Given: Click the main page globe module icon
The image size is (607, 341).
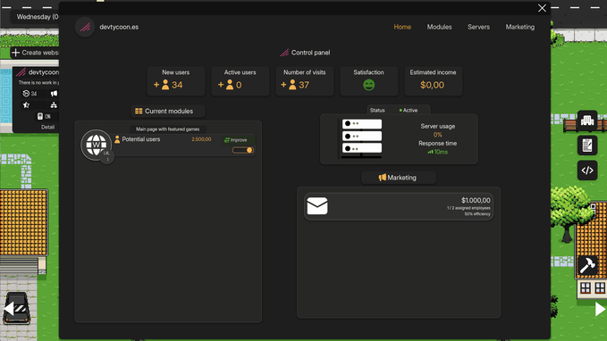Looking at the screenshot, I should pos(96,145).
